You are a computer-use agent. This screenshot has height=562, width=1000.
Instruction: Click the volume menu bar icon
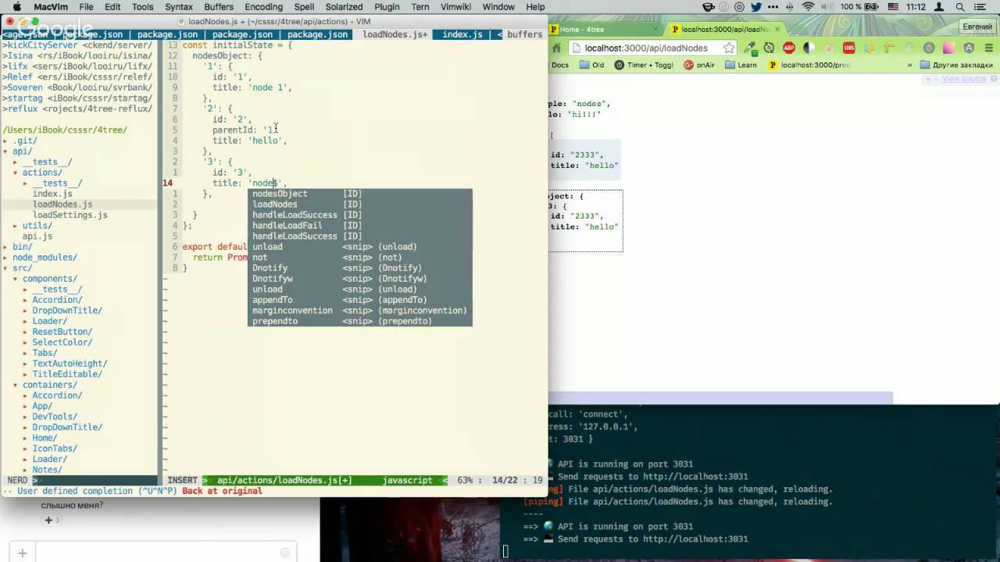[x=828, y=7]
